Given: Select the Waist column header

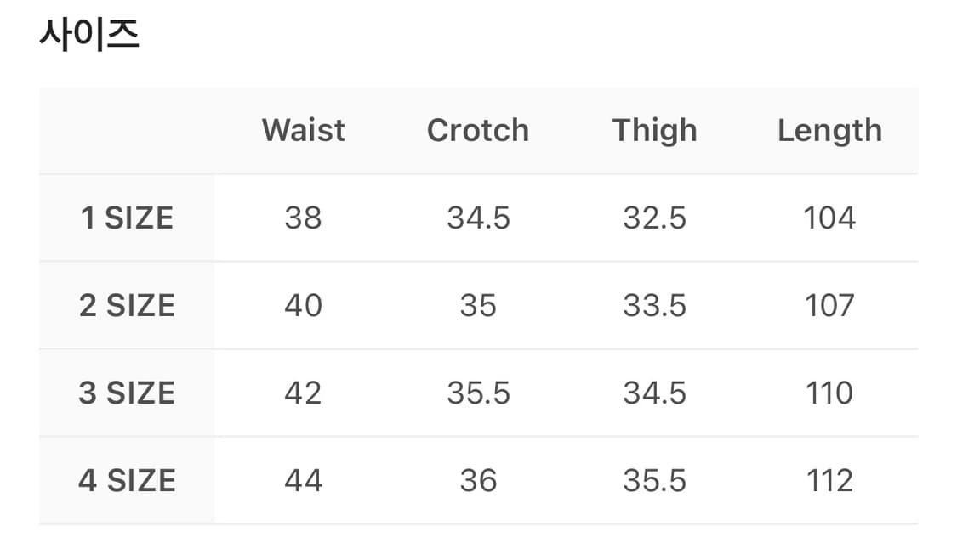Looking at the screenshot, I should (303, 130).
